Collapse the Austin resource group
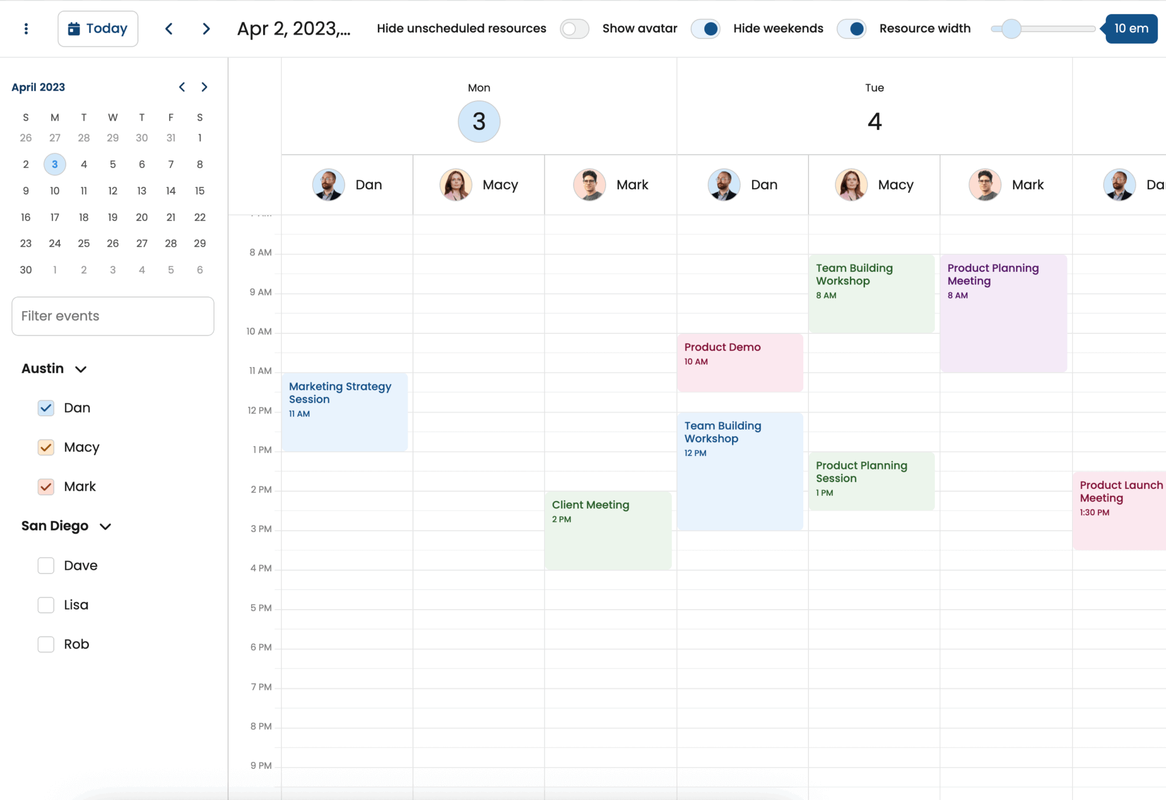The image size is (1166, 800). tap(81, 369)
